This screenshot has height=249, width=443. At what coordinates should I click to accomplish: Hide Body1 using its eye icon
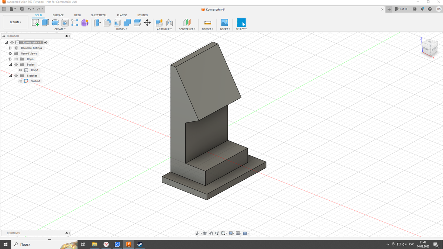tap(20, 70)
